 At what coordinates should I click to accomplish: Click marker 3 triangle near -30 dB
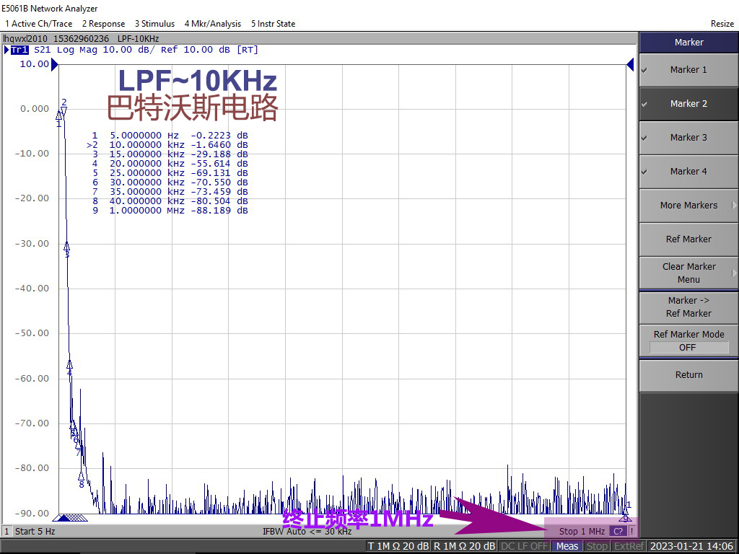tap(66, 246)
